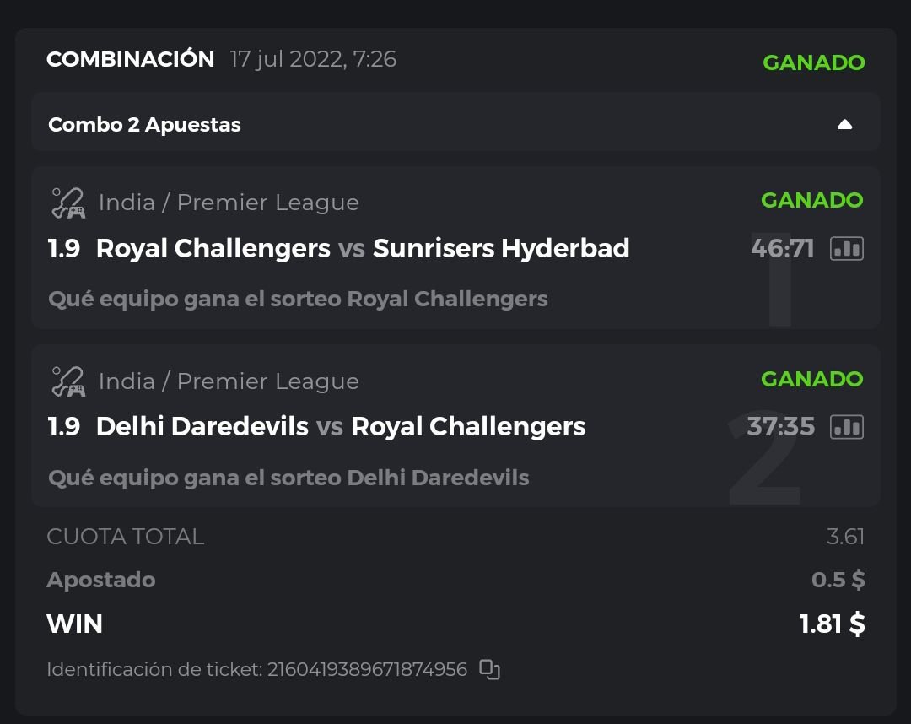
Task: Open the Royal Challengers vs Sunrisers Hyderbad match
Action: pyautogui.click(x=363, y=249)
